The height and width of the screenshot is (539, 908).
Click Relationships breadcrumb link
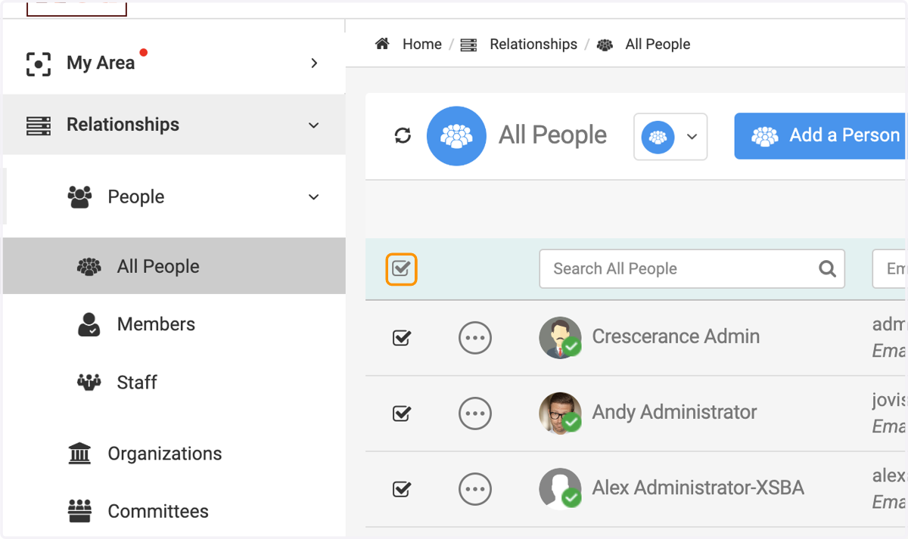tap(533, 45)
